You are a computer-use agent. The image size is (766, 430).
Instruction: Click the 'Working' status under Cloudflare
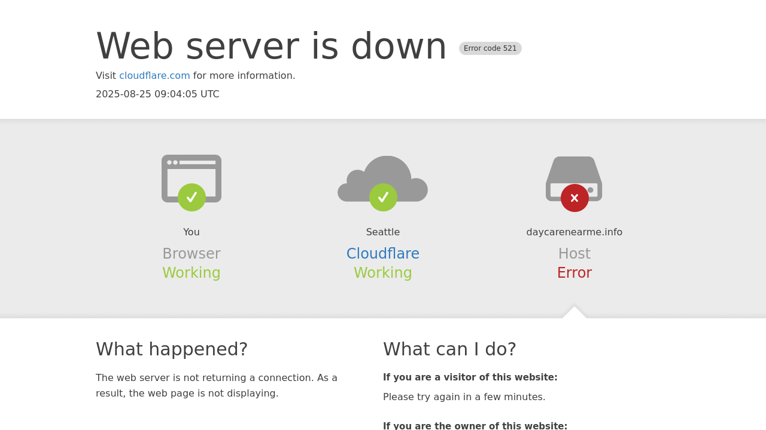pyautogui.click(x=383, y=273)
